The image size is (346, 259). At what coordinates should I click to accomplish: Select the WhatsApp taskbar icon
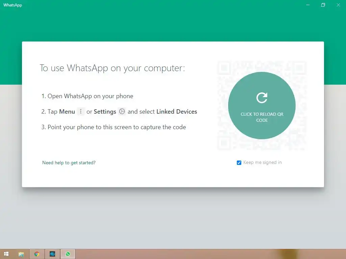coord(68,254)
